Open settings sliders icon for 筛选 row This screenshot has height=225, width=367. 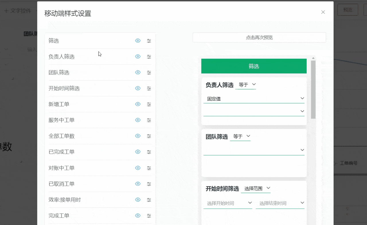click(149, 41)
